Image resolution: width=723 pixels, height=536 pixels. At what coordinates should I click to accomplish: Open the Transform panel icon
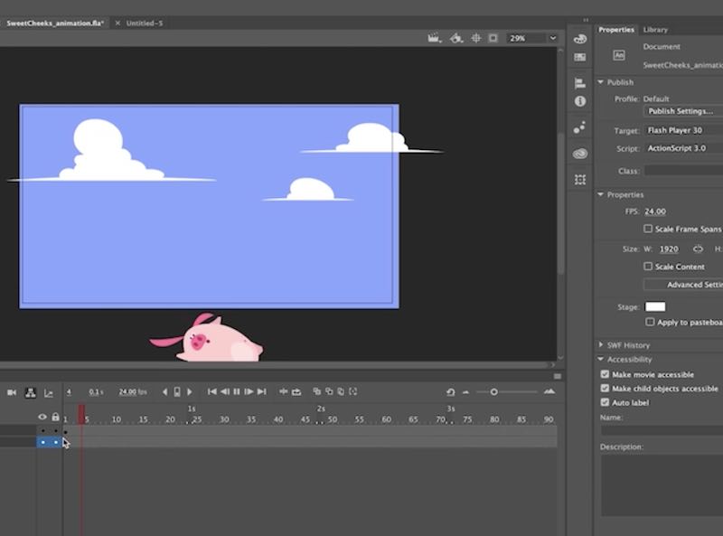pyautogui.click(x=580, y=180)
